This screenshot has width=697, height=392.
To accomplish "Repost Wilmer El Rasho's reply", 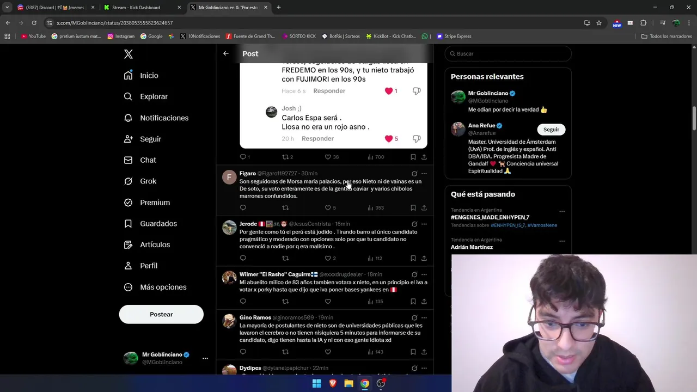I will tap(285, 301).
